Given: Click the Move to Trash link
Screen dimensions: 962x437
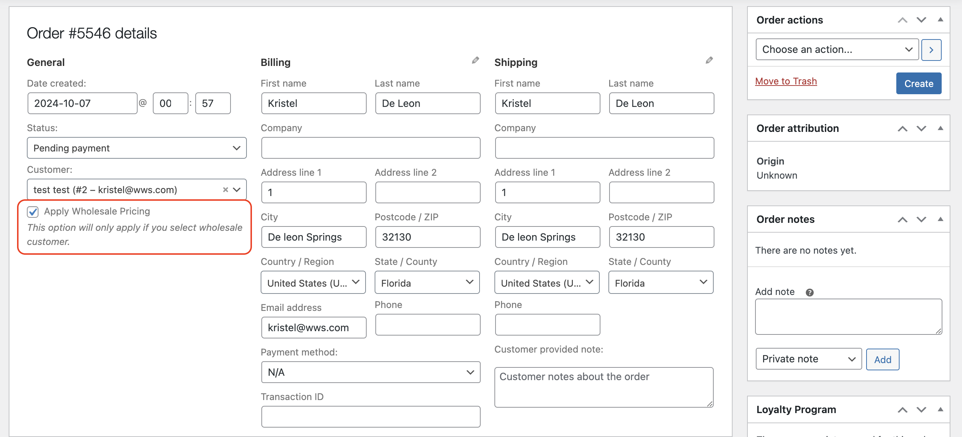Looking at the screenshot, I should [786, 81].
